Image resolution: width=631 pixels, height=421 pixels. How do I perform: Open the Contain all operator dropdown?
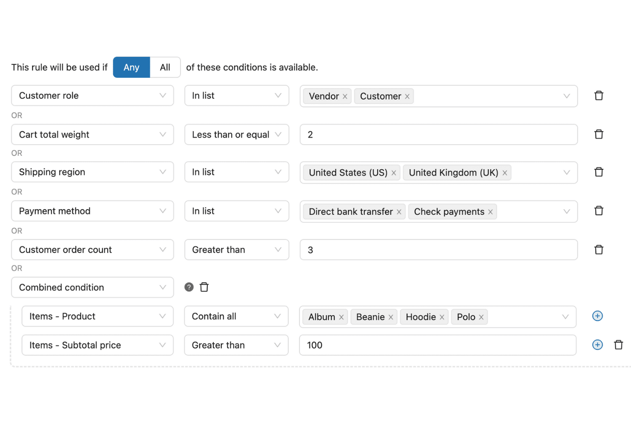tap(236, 317)
